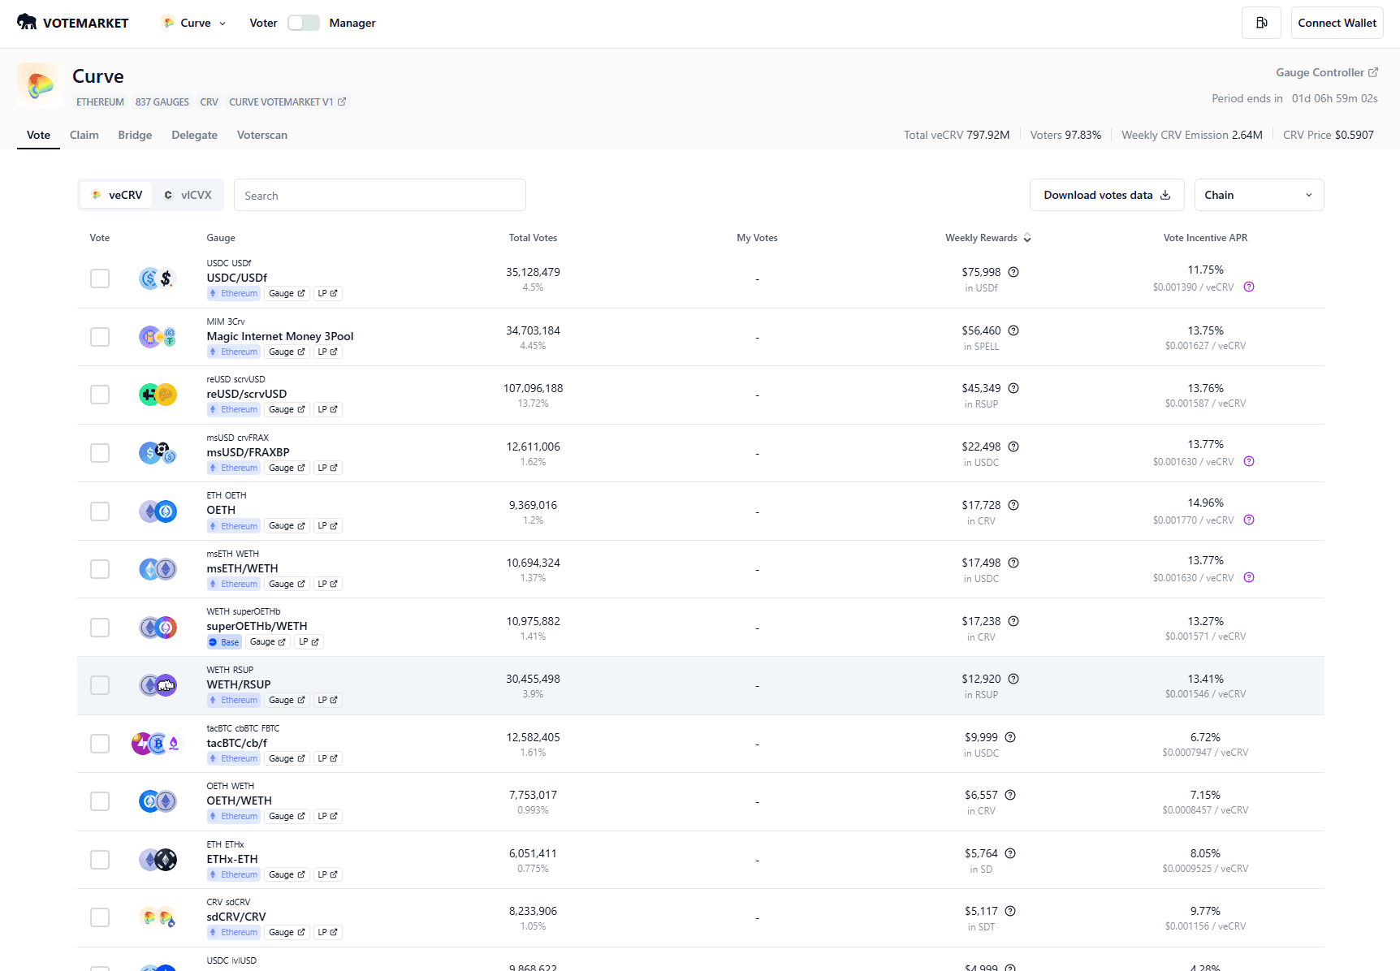
Task: Switch to the Bridge tab
Action: [x=135, y=135]
